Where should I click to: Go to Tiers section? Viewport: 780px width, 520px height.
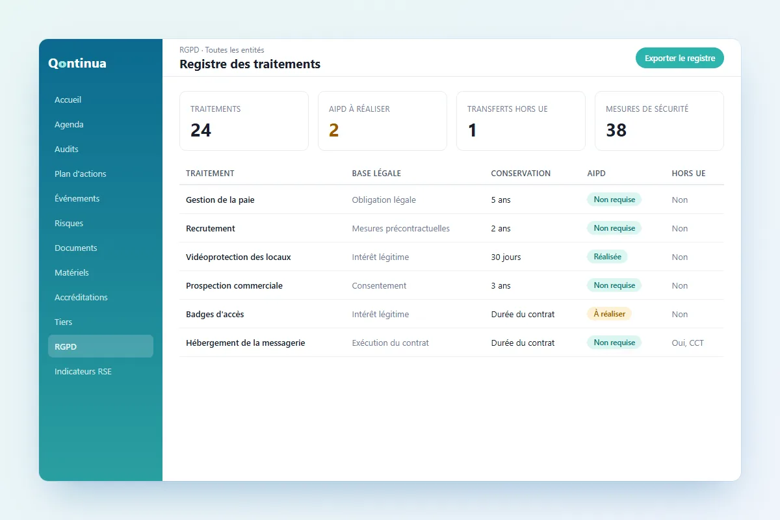(x=101, y=322)
